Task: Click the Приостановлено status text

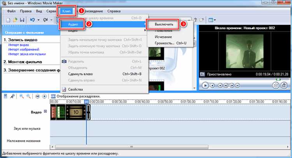Action: click(x=219, y=74)
